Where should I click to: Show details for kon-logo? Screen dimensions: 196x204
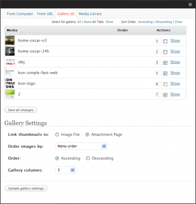pyautogui.click(x=175, y=83)
